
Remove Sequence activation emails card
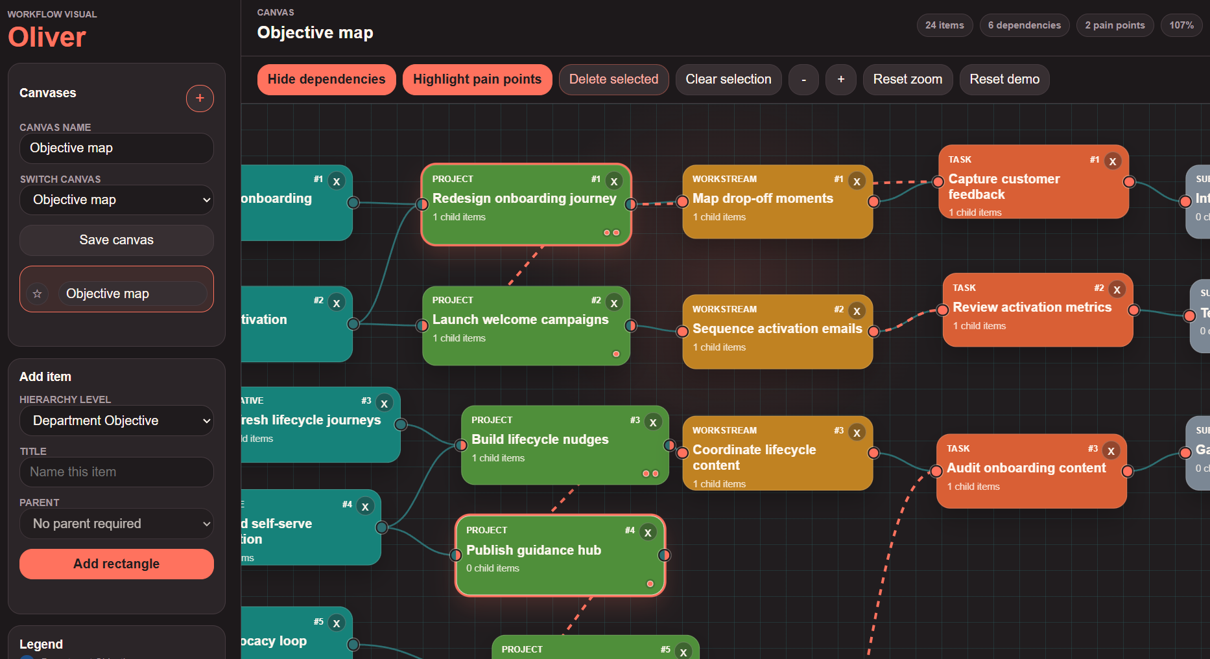[x=857, y=312]
